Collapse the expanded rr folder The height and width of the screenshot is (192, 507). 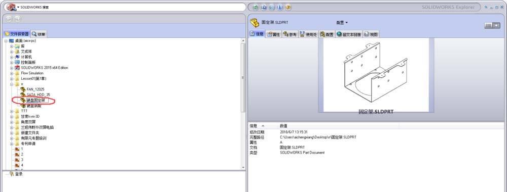[12, 84]
